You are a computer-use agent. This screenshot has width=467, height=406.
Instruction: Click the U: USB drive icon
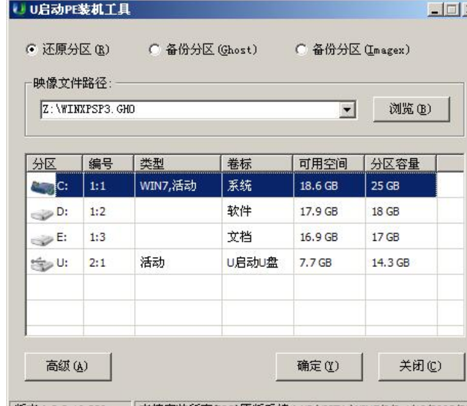[42, 263]
